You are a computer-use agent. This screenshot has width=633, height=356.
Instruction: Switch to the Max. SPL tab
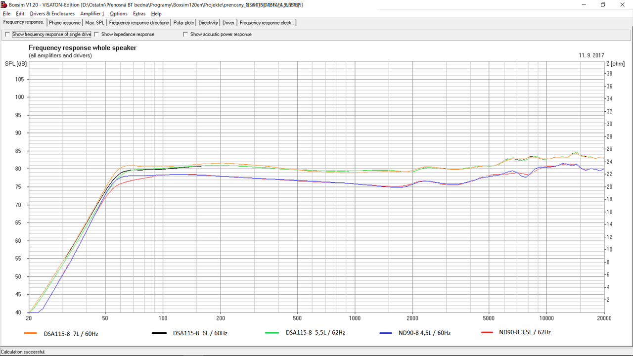(x=94, y=23)
